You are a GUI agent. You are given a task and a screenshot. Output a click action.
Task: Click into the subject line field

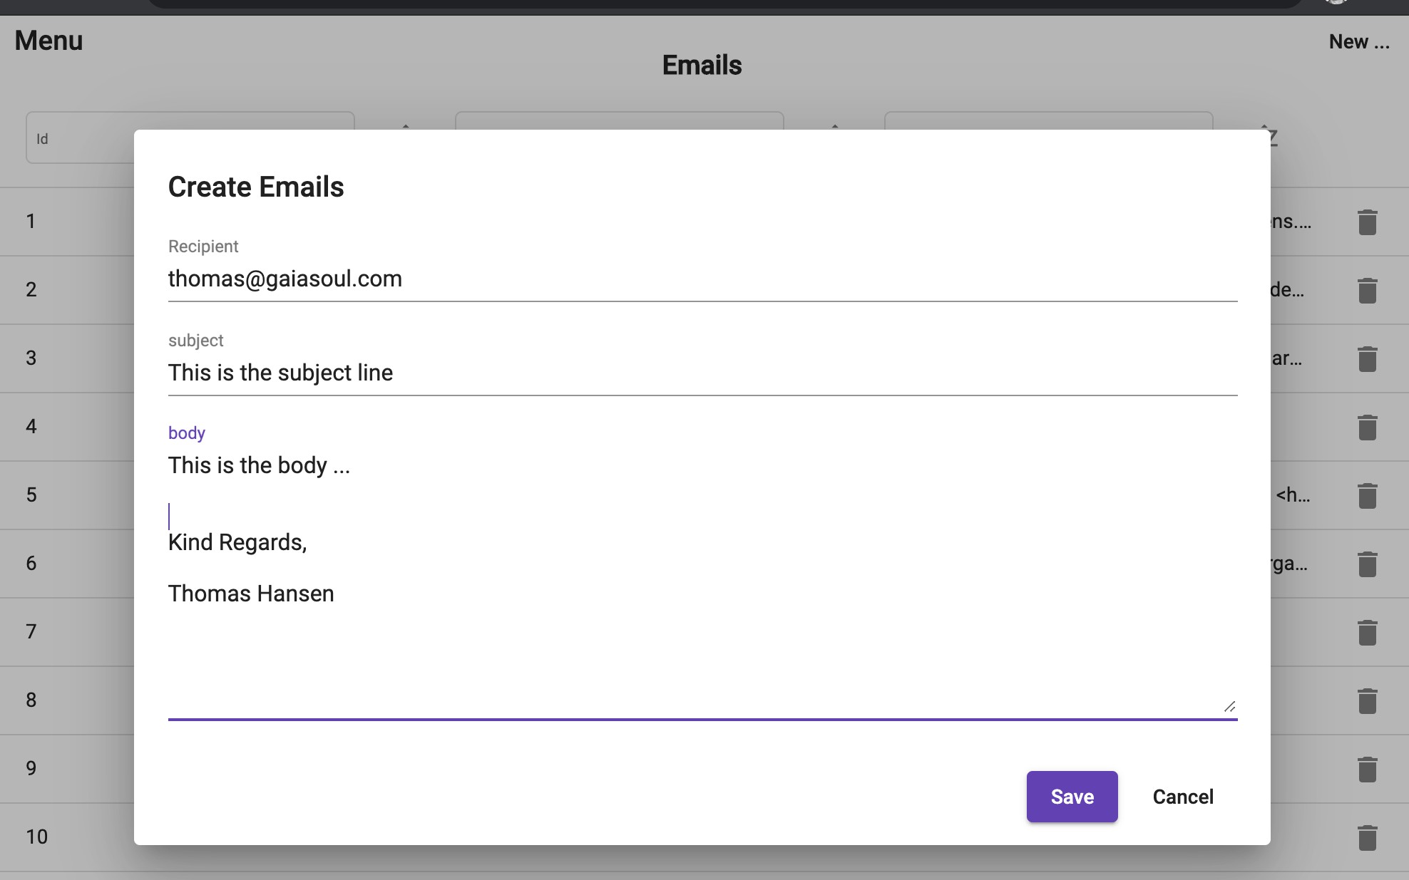point(702,373)
